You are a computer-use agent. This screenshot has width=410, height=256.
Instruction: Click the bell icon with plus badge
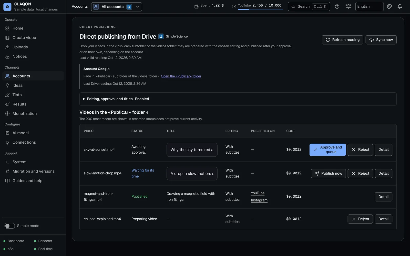(x=348, y=7)
